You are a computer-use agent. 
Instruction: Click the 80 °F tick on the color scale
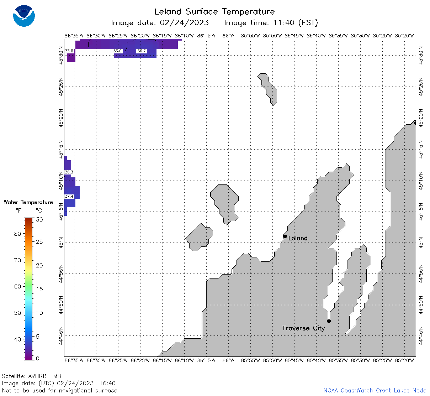click(17, 234)
